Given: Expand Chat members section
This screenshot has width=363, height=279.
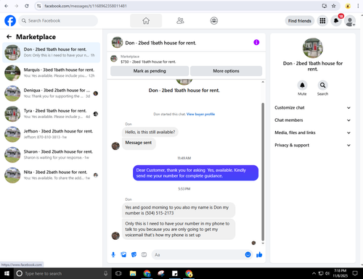Looking at the screenshot, I should pyautogui.click(x=313, y=120).
